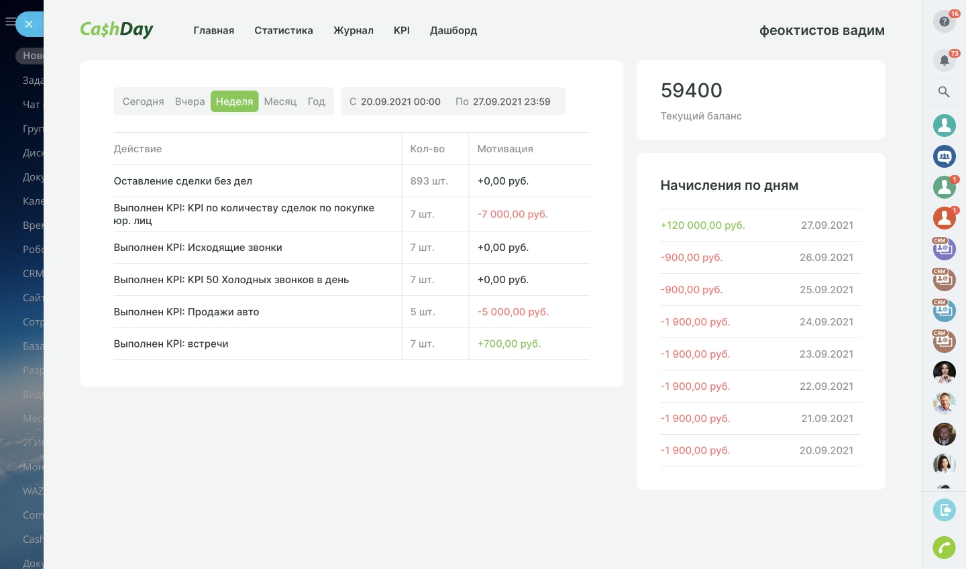
Task: Click the purple CRM contact icon
Action: (944, 249)
